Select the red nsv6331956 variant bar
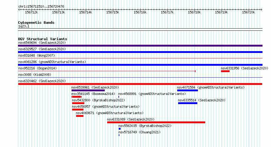The height and width of the screenshot is (147, 271). [225, 71]
